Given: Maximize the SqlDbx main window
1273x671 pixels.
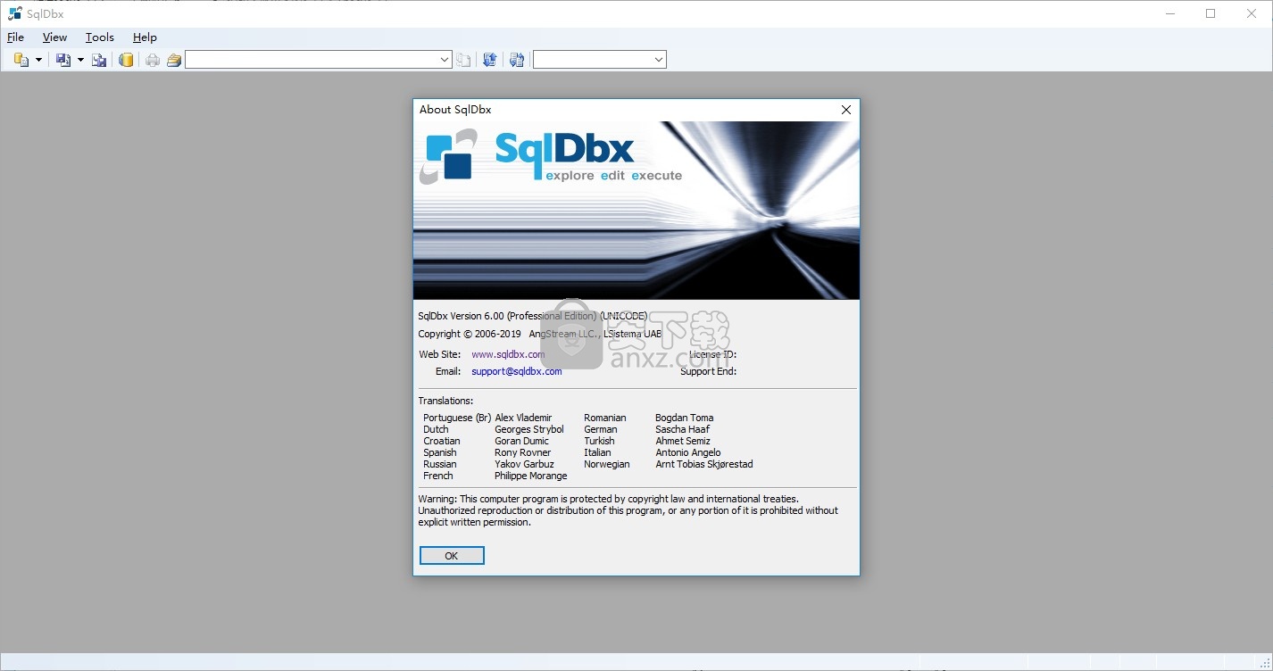Looking at the screenshot, I should pos(1211,13).
